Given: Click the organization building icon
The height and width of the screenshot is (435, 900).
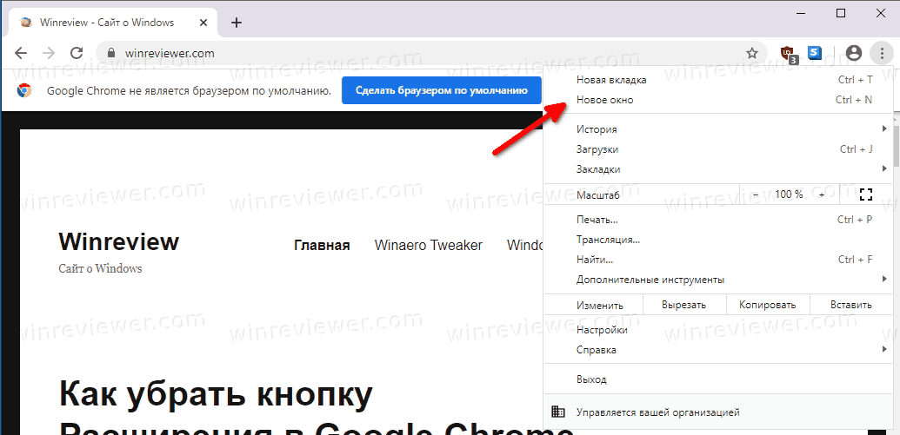Looking at the screenshot, I should pyautogui.click(x=557, y=412).
